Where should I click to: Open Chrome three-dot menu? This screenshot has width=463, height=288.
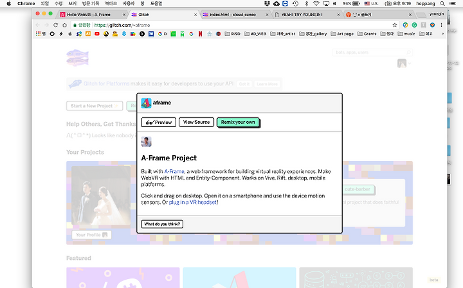pos(441,25)
